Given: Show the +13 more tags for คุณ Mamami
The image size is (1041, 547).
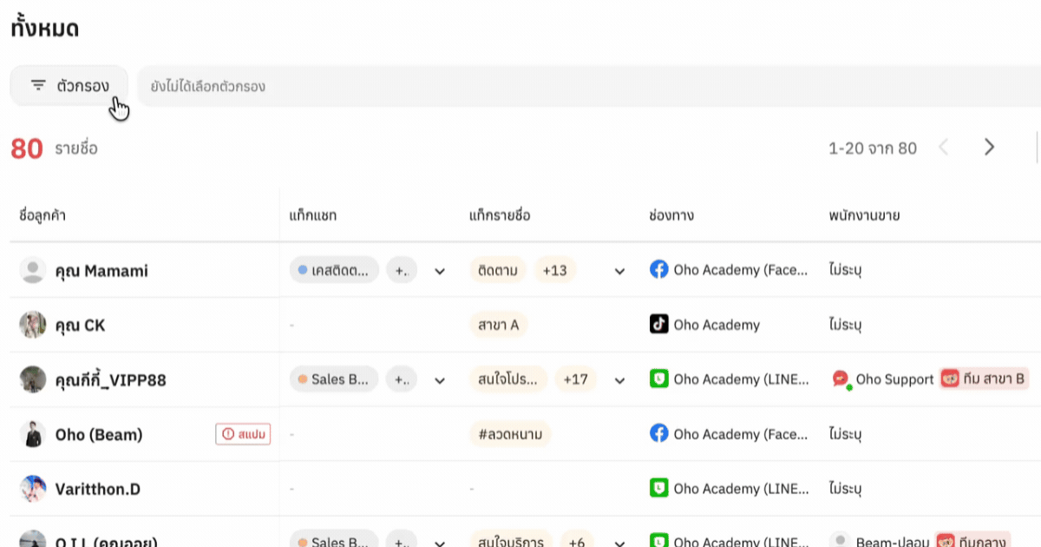Looking at the screenshot, I should click(554, 270).
